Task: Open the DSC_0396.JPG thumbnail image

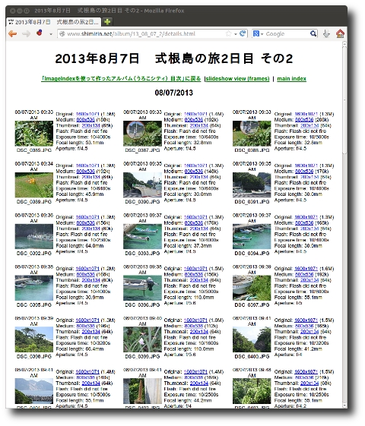Action: [x=142, y=288]
